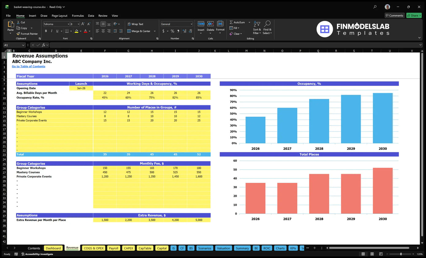426x258 pixels.
Task: Expand the Fill dropdown
Action: point(238,28)
